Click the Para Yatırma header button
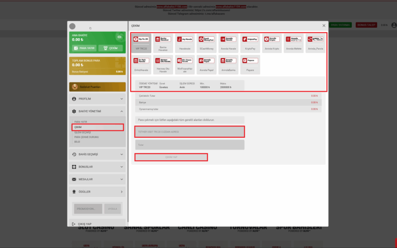 pyautogui.click(x=340, y=25)
